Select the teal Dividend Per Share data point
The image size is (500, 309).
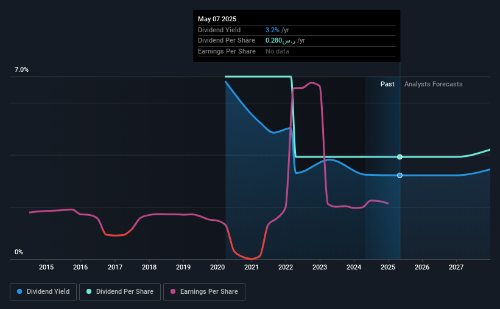(x=400, y=157)
